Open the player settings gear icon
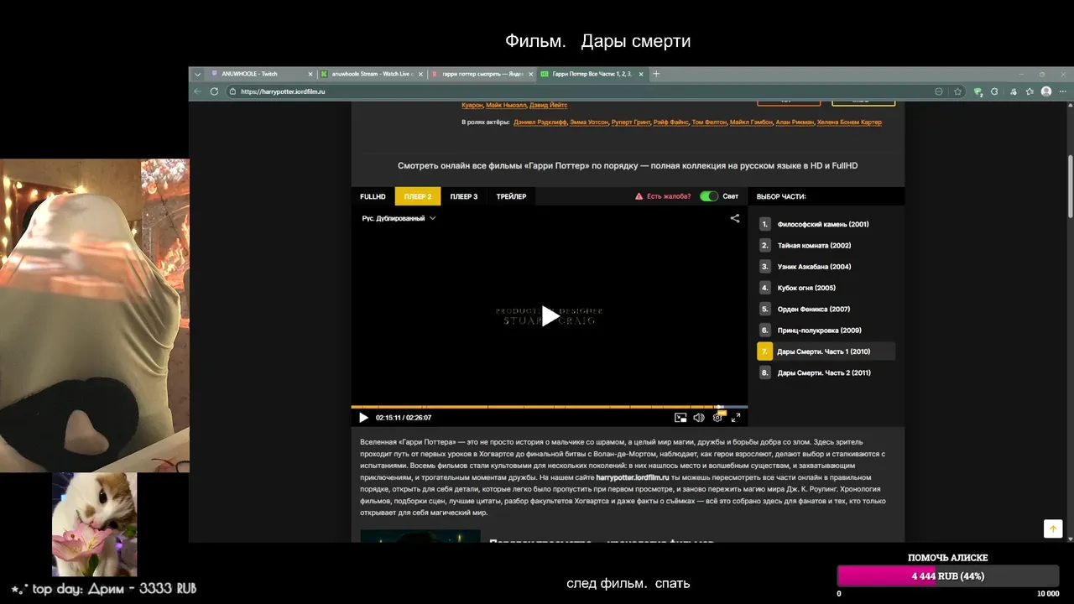This screenshot has width=1074, height=604. tap(717, 418)
